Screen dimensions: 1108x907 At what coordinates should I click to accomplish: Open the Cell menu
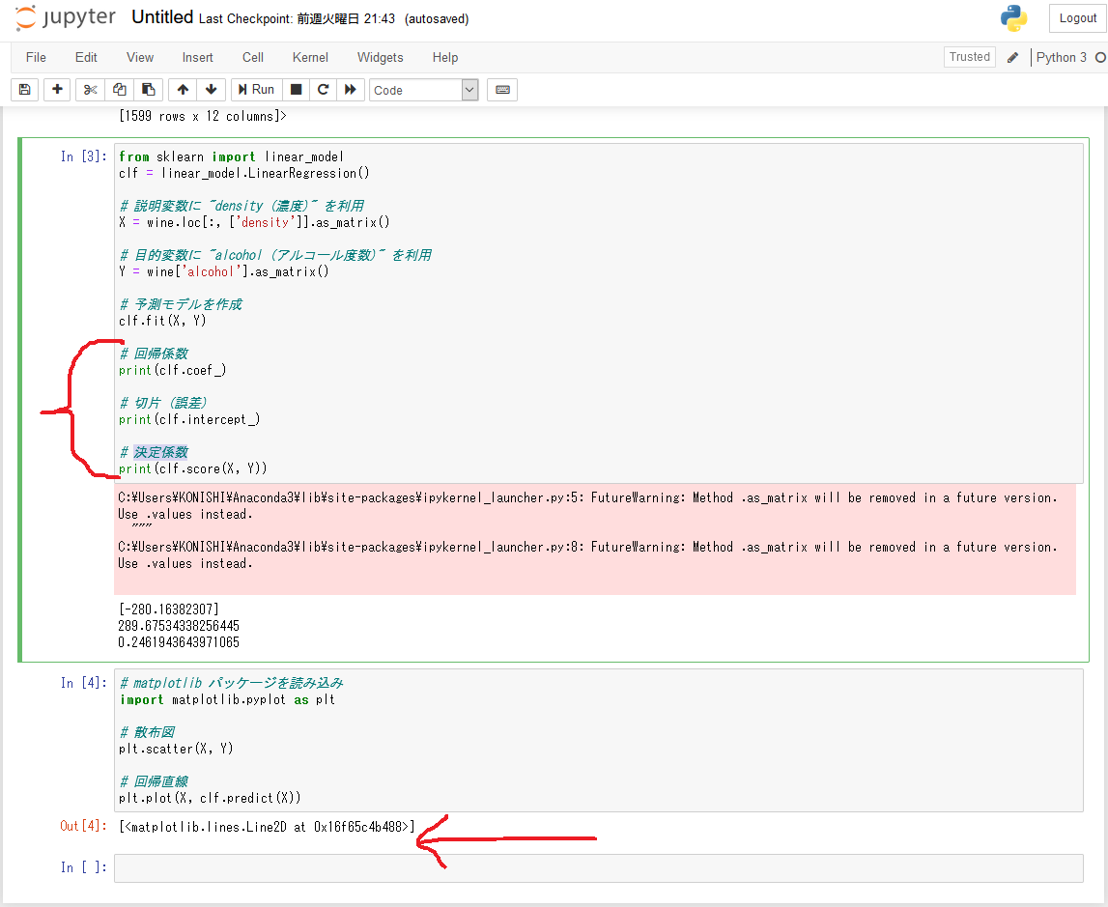[x=253, y=57]
